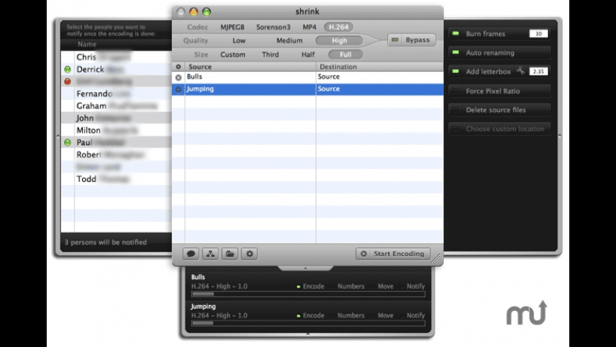The height and width of the screenshot is (347, 616).
Task: Select the MP4 codec
Action: point(309,27)
